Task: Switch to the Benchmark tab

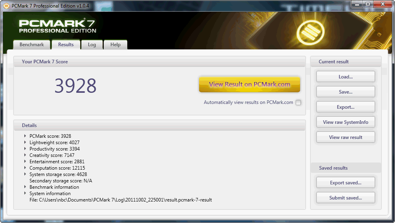Action: coord(32,45)
